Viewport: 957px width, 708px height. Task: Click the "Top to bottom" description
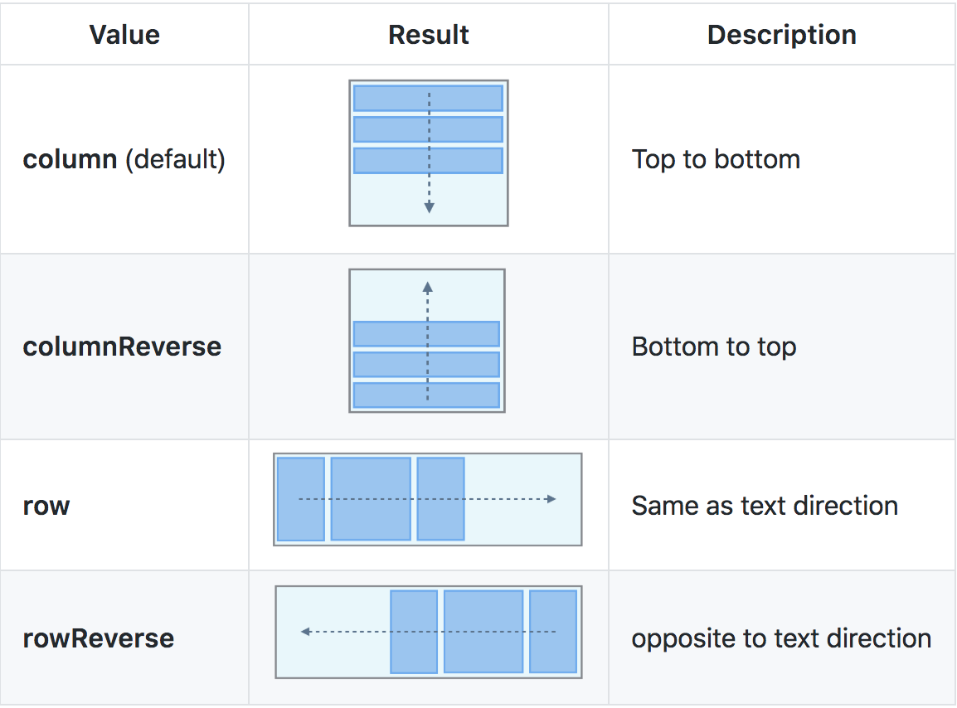[716, 159]
